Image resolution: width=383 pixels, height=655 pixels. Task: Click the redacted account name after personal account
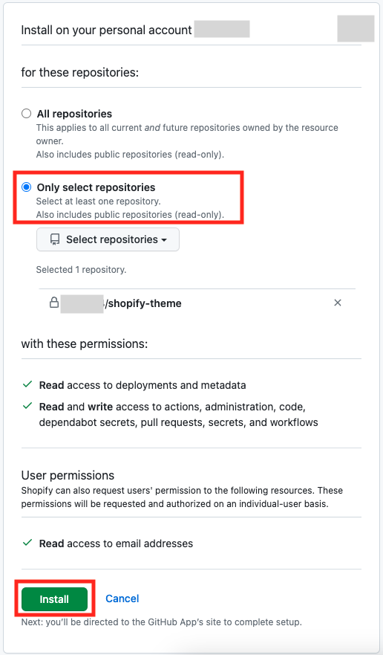222,29
